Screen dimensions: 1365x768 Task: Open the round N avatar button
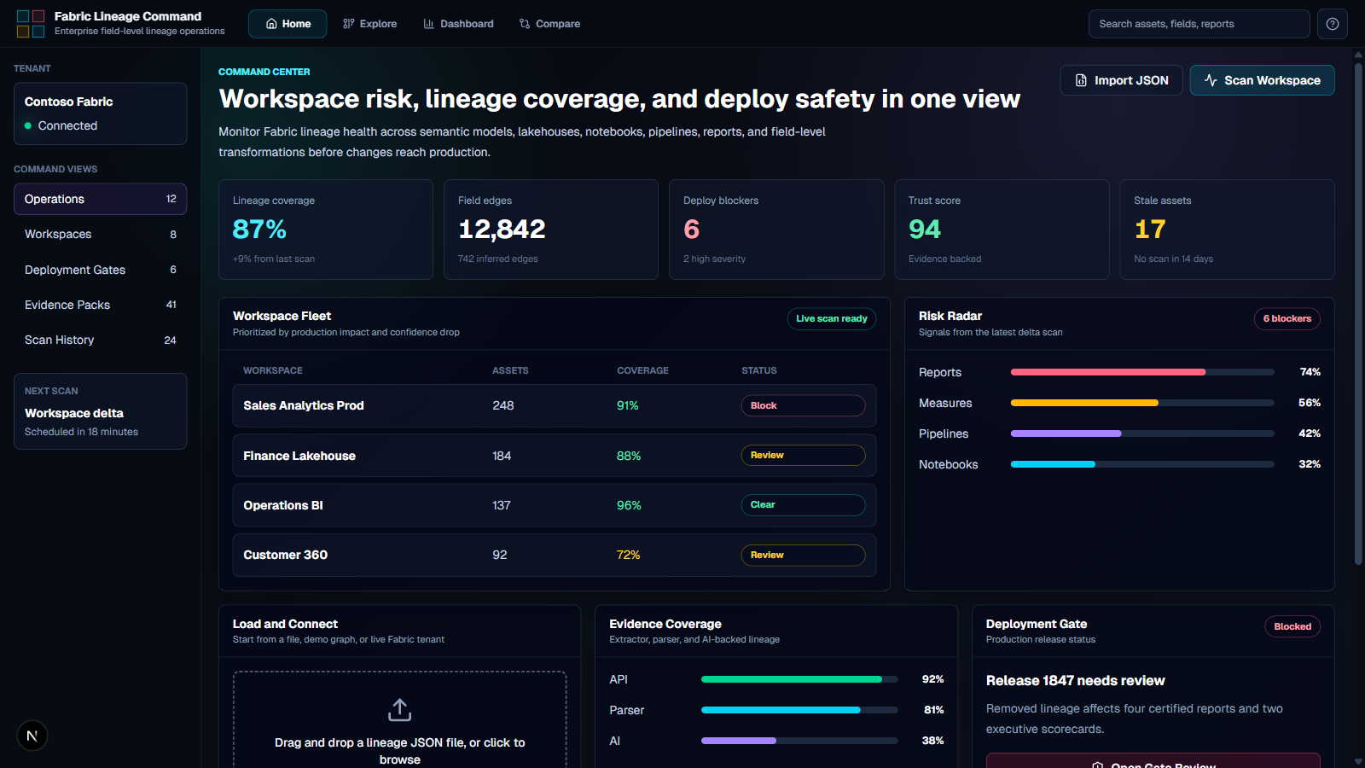[32, 736]
